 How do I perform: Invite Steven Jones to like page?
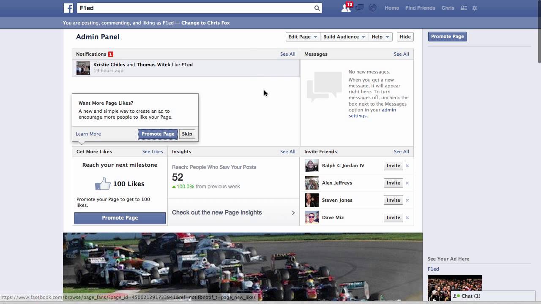coord(393,200)
